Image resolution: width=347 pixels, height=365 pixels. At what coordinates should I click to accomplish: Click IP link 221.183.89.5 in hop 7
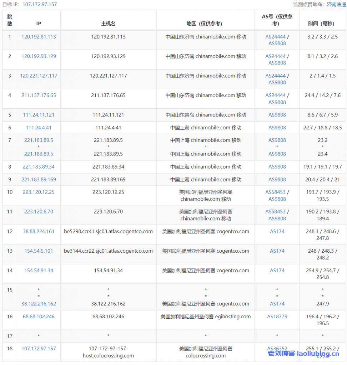(38, 140)
